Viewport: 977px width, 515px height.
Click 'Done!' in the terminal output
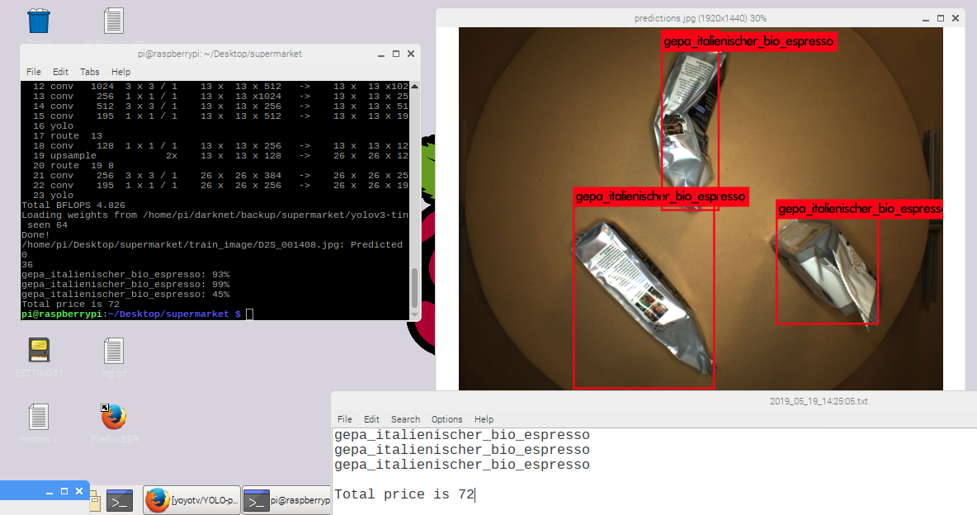point(35,235)
